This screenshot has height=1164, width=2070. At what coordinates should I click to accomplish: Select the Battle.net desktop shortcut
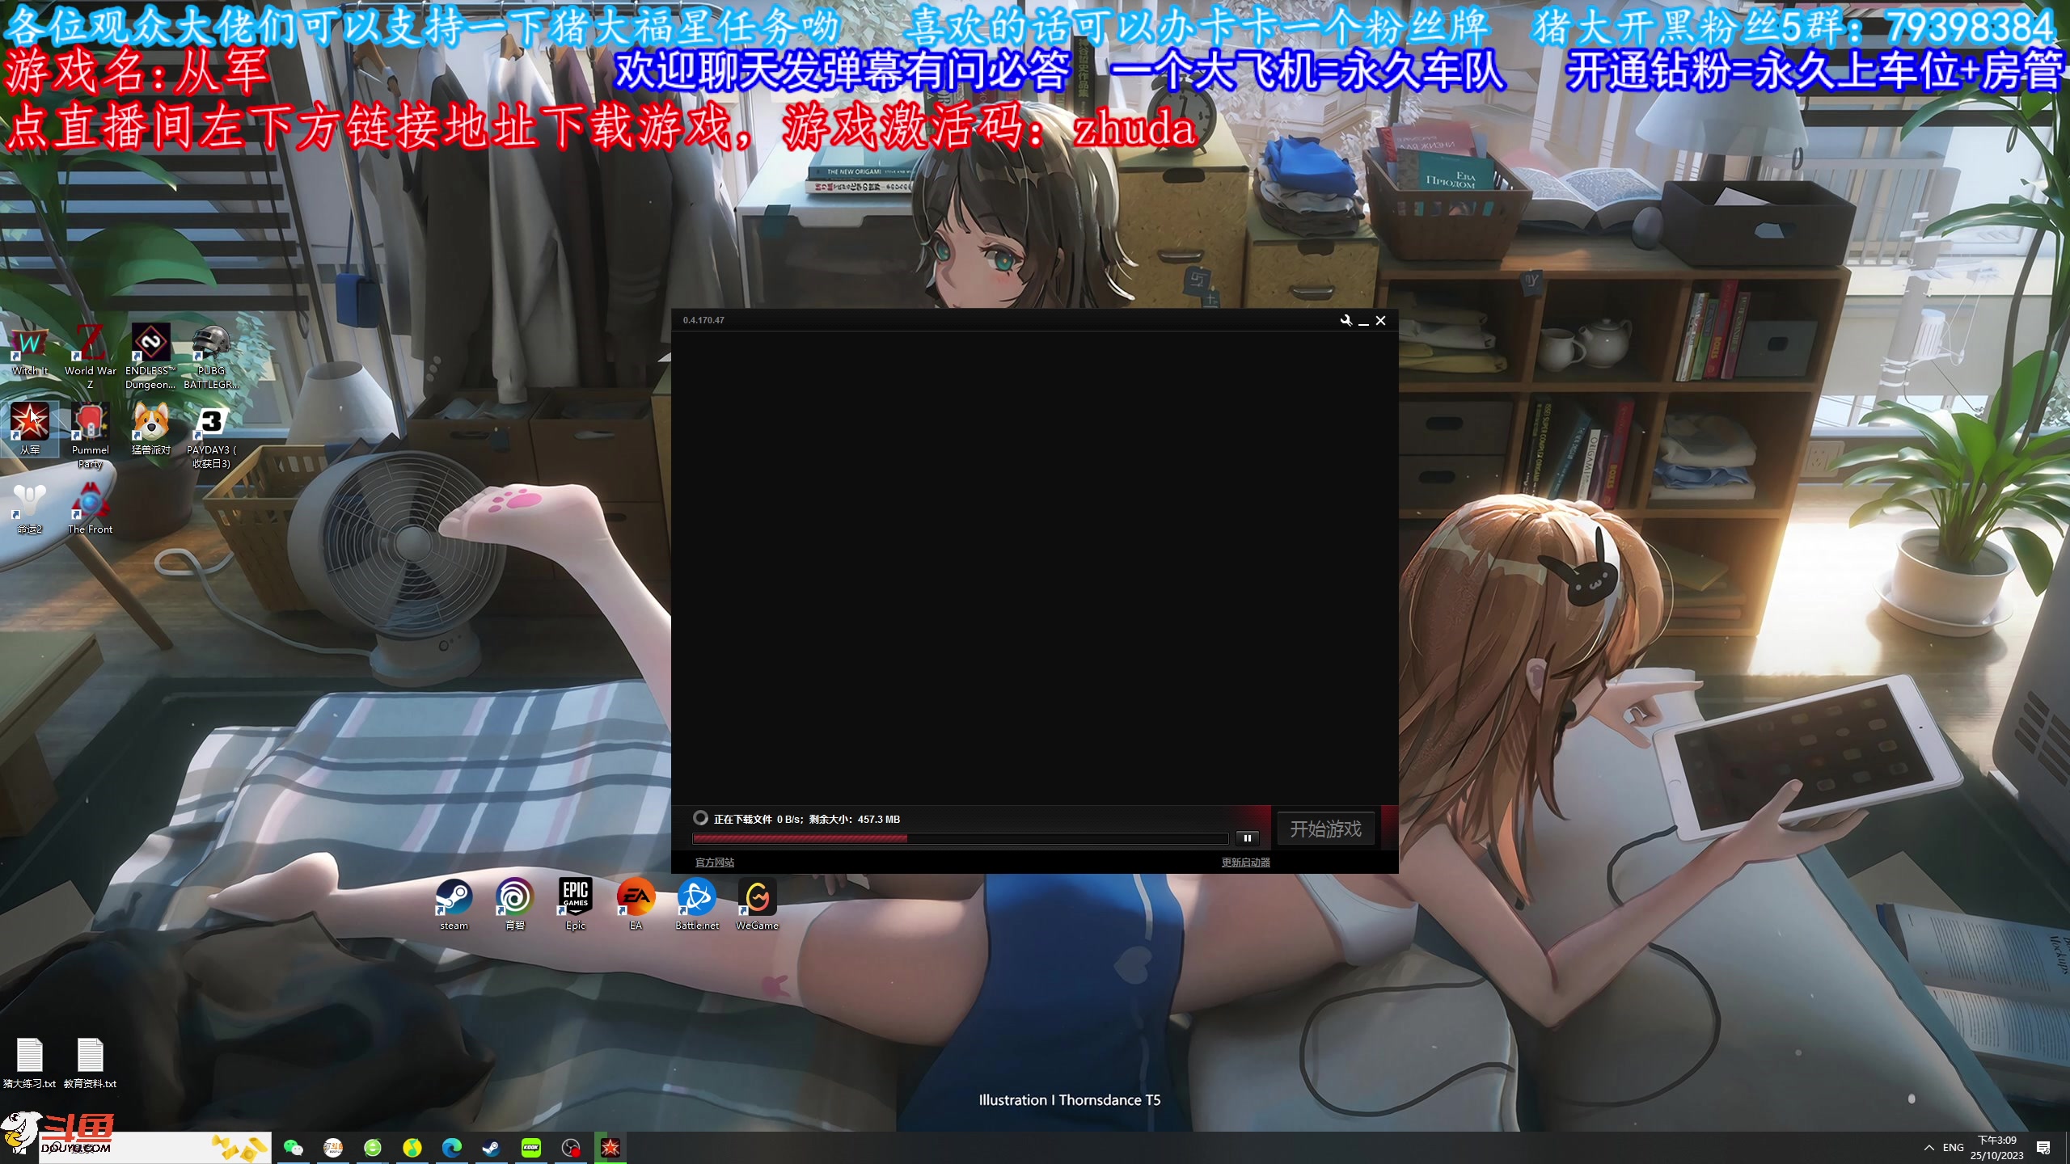[697, 905]
